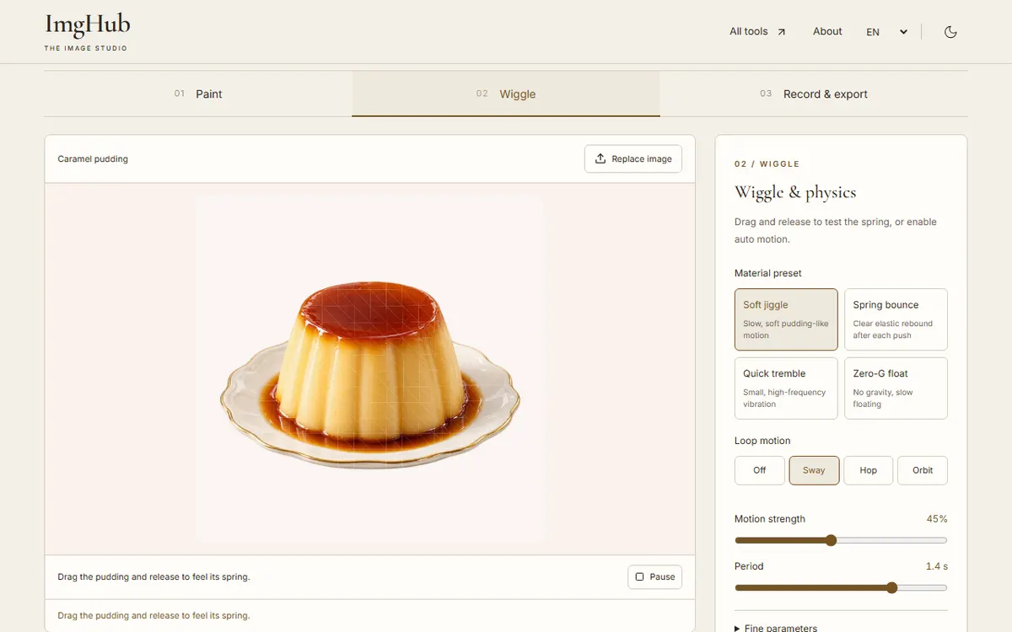Adjust the Period slider
The image size is (1012, 632).
[x=841, y=587]
